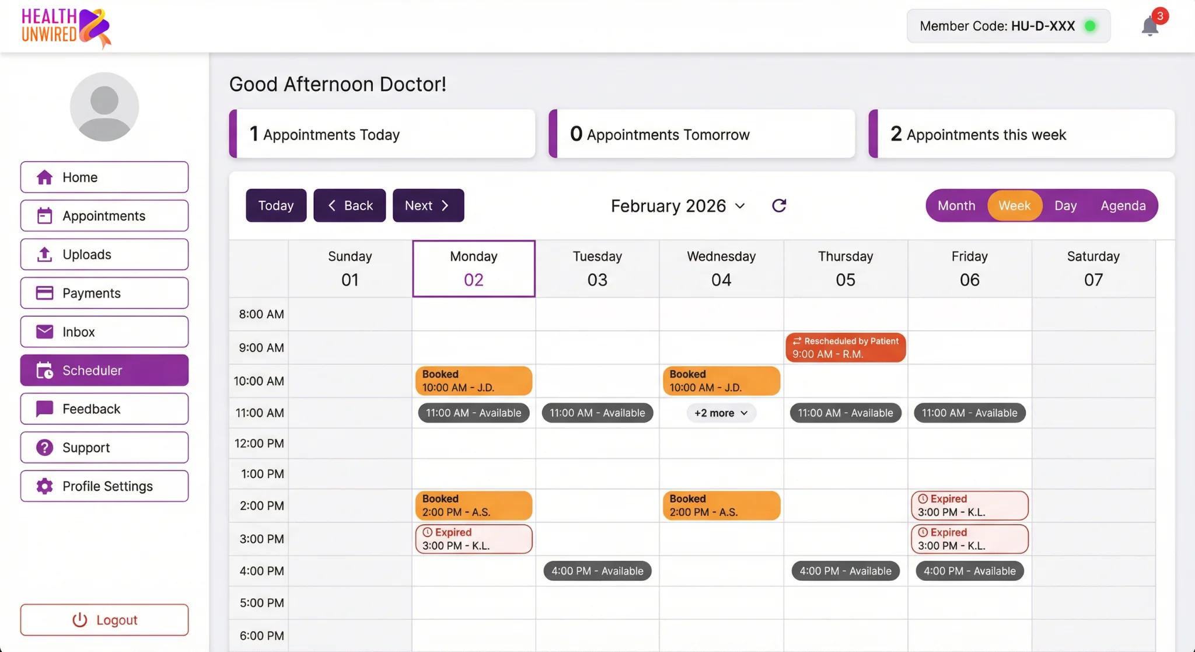1195x652 pixels.
Task: Switch to Agenda view
Action: pos(1123,205)
